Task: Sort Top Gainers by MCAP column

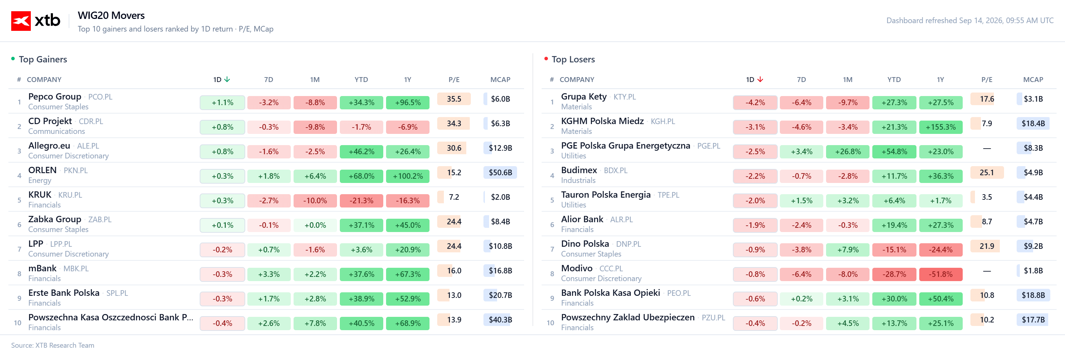Action: 500,80
